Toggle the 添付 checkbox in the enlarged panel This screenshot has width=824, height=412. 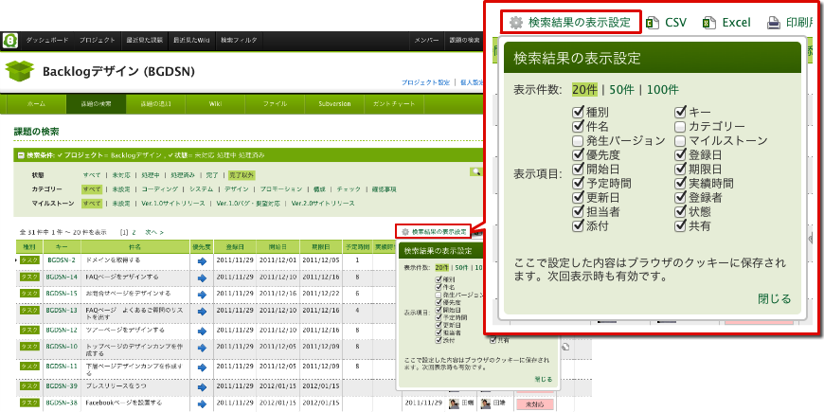pos(578,225)
